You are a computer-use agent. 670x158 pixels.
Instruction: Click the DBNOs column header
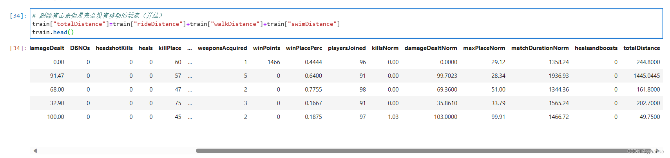pos(80,48)
